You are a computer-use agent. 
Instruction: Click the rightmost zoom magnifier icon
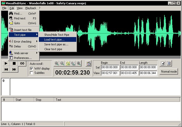79,63
